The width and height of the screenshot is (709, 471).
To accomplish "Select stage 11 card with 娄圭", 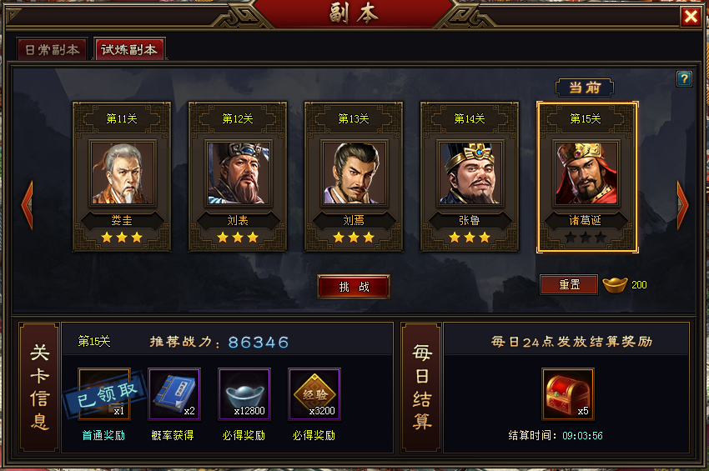I will pyautogui.click(x=122, y=177).
